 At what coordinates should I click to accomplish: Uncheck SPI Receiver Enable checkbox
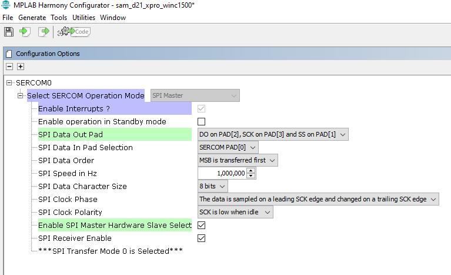point(201,238)
